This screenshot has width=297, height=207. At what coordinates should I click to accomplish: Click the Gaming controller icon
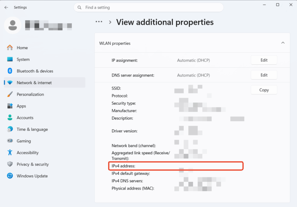(x=10, y=141)
